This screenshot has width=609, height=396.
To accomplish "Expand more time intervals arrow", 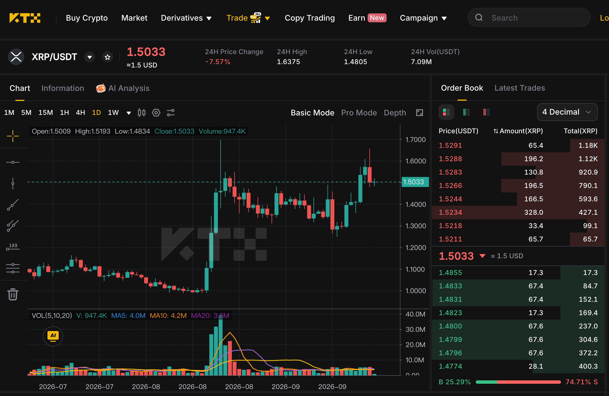I will point(129,113).
